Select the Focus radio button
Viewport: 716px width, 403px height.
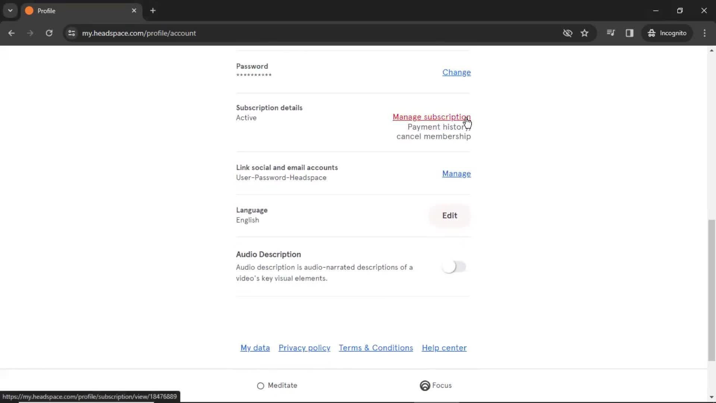pos(424,385)
